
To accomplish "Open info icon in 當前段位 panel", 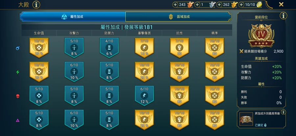I will coord(284,16).
